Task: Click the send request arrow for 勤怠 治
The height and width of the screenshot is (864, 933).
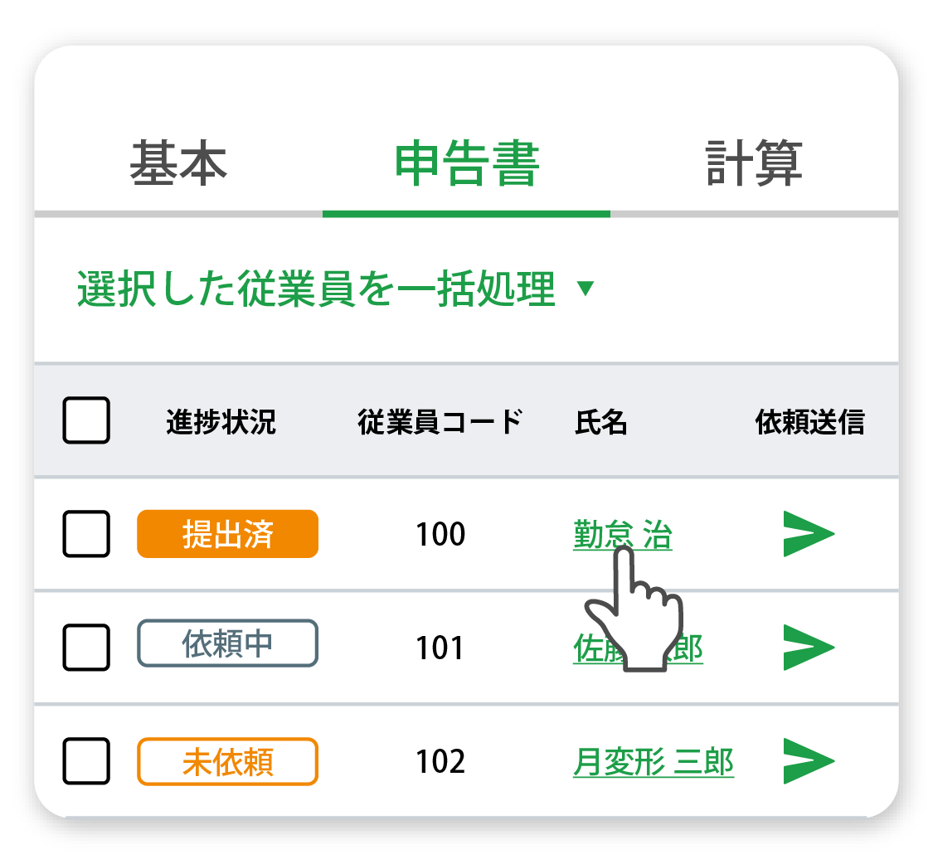Action: point(817,534)
